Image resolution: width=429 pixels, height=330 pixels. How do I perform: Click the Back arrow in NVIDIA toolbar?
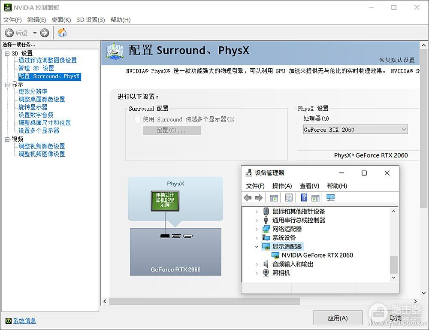tap(9, 33)
